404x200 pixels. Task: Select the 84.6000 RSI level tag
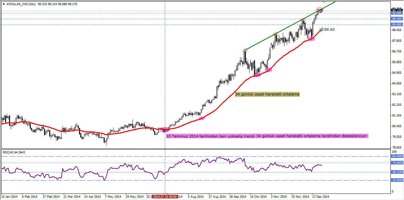pyautogui.click(x=397, y=156)
